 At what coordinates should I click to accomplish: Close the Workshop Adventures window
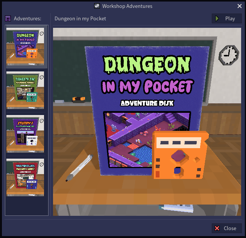[x=240, y=6]
